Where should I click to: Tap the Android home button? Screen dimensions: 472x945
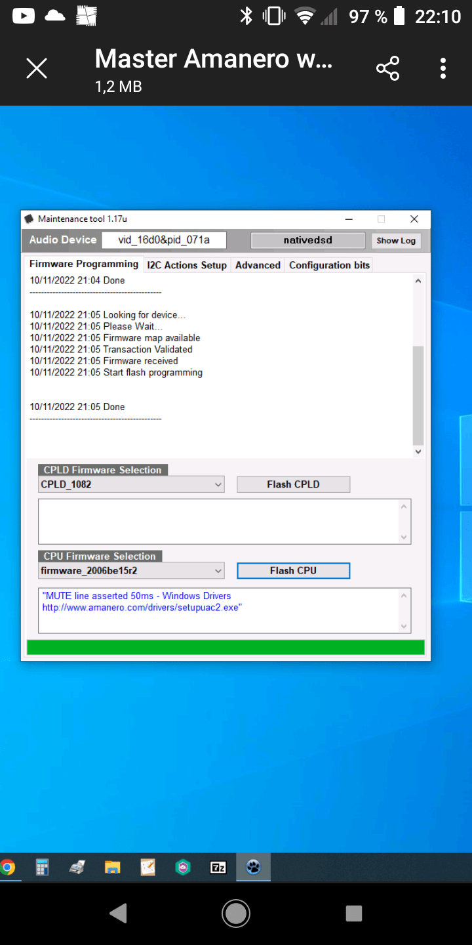pyautogui.click(x=236, y=913)
